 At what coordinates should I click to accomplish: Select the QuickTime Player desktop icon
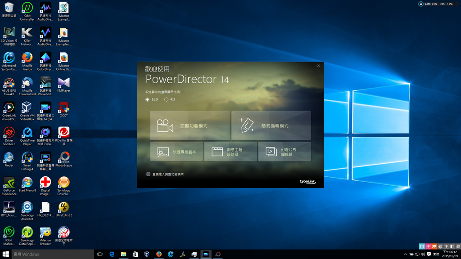tap(27, 136)
